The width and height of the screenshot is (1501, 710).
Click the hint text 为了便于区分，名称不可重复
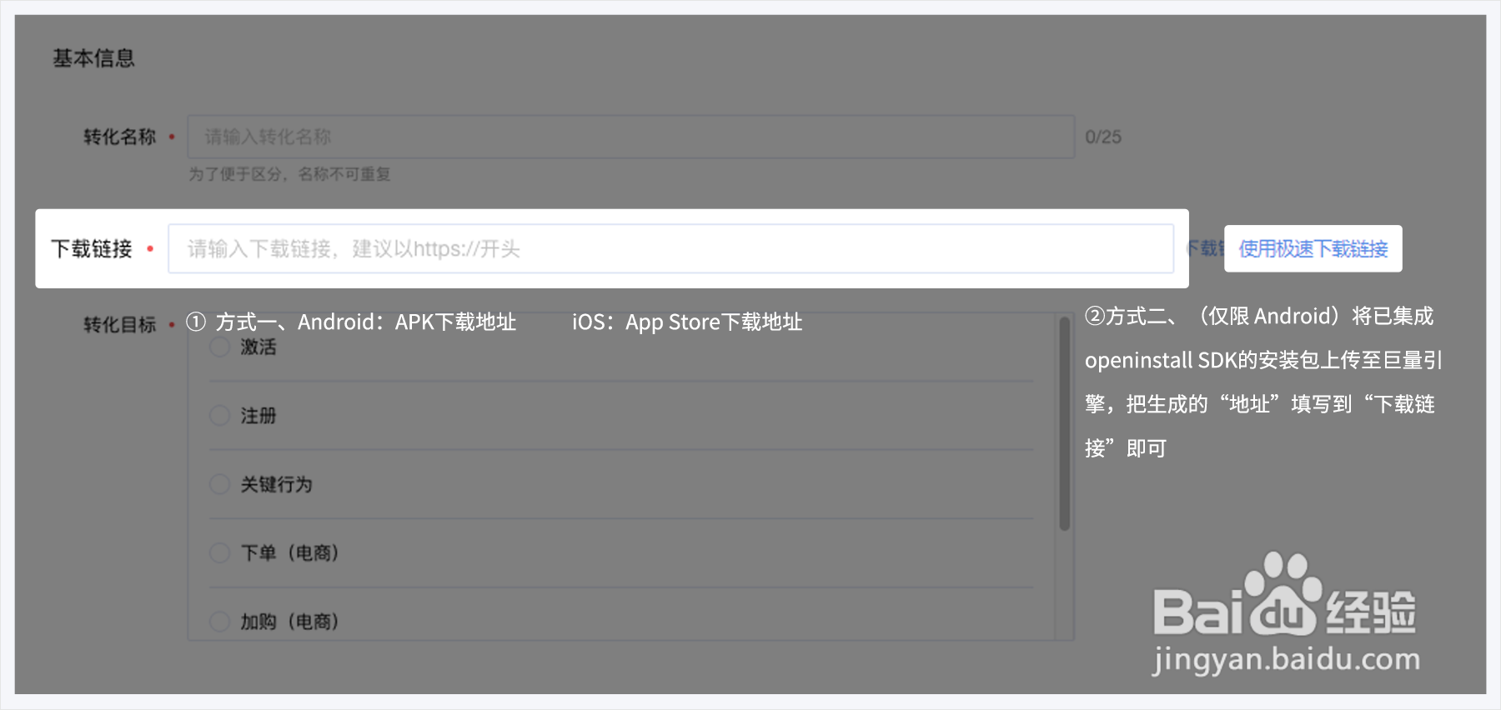(289, 174)
